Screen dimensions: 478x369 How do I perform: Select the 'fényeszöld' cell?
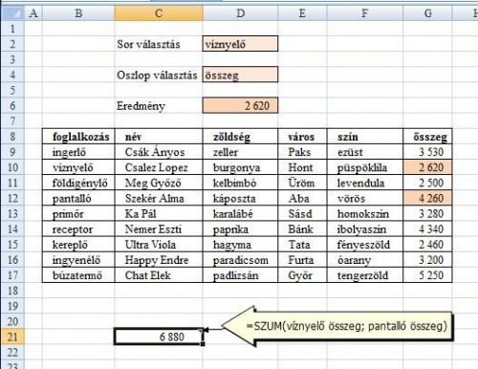365,245
